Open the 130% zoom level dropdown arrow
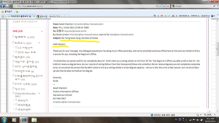 tap(215, 115)
